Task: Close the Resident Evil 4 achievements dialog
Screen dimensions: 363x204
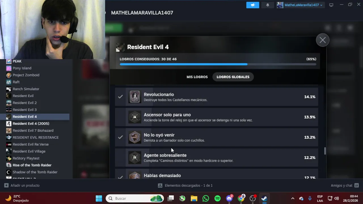Action: click(322, 40)
